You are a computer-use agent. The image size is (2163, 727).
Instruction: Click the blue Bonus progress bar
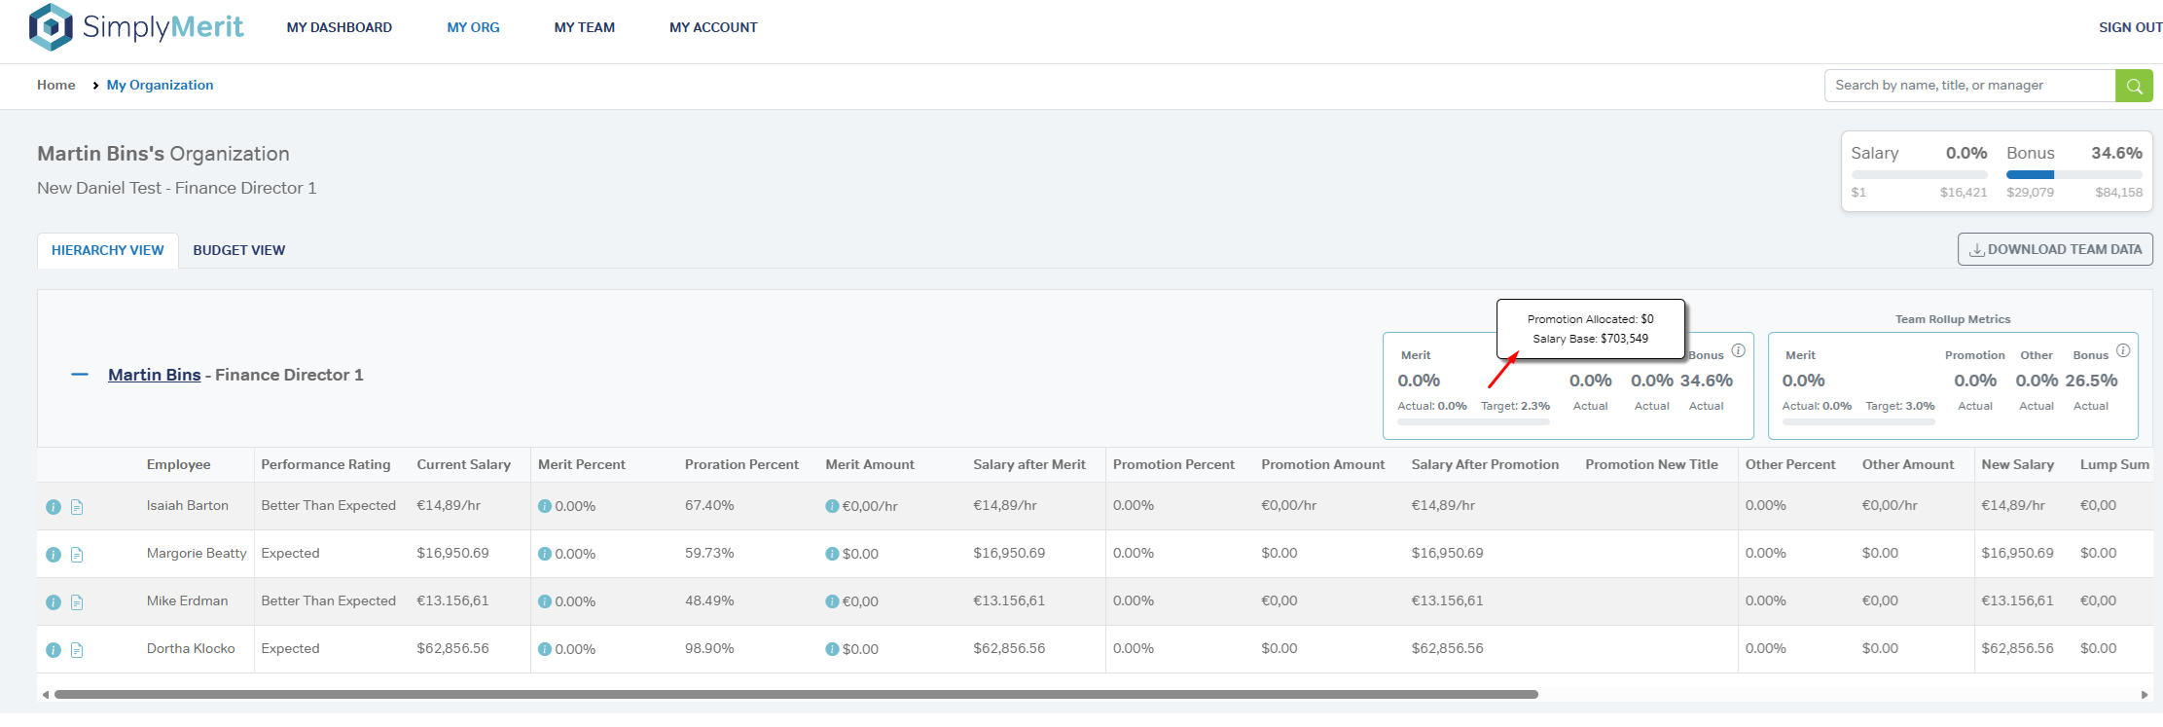point(2030,175)
